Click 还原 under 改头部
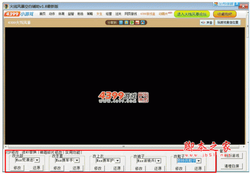This screenshot has height=174, width=250. [x=36, y=168]
